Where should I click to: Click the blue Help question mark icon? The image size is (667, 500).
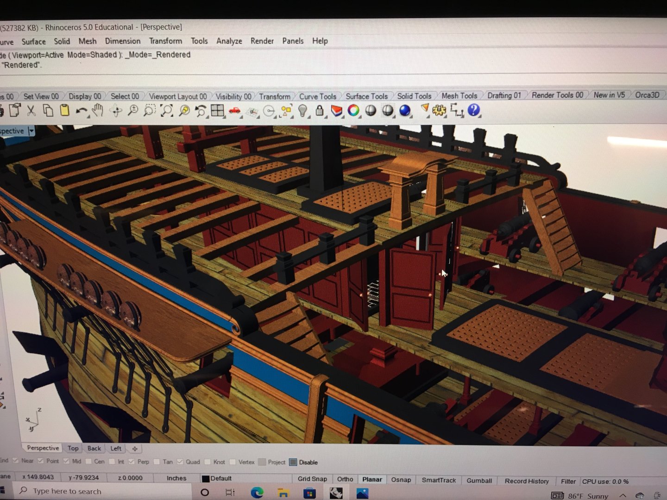click(x=473, y=110)
